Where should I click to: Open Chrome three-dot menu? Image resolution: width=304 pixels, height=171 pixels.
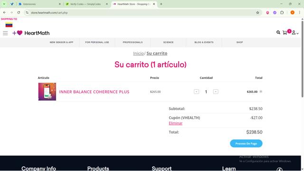[x=300, y=13]
